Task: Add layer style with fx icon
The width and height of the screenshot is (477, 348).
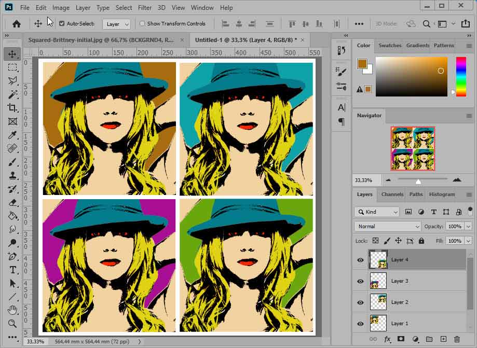Action: coord(387,339)
